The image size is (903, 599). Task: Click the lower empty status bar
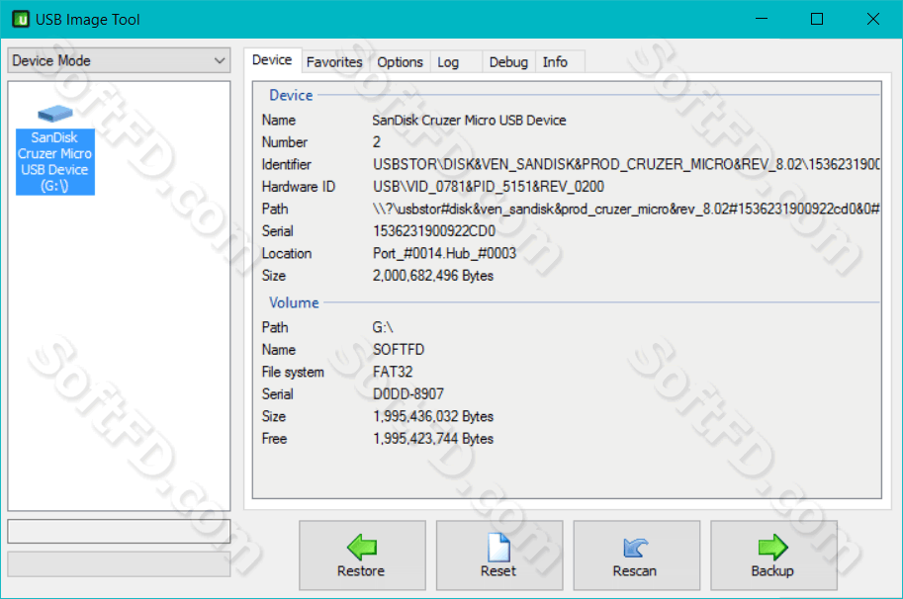119,564
